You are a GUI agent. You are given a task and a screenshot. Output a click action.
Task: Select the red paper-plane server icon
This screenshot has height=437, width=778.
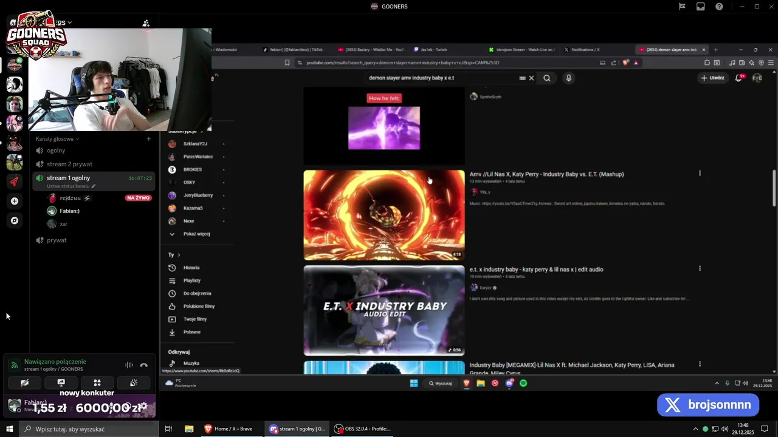point(15,181)
